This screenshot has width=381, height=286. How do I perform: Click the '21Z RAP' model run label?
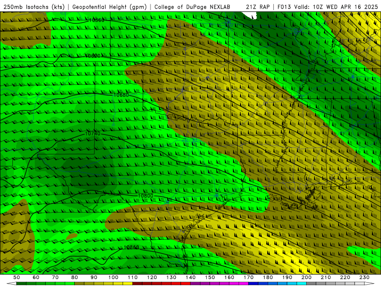click(x=258, y=7)
